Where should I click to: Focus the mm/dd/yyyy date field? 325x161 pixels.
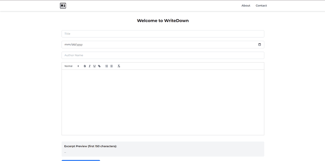163,45
